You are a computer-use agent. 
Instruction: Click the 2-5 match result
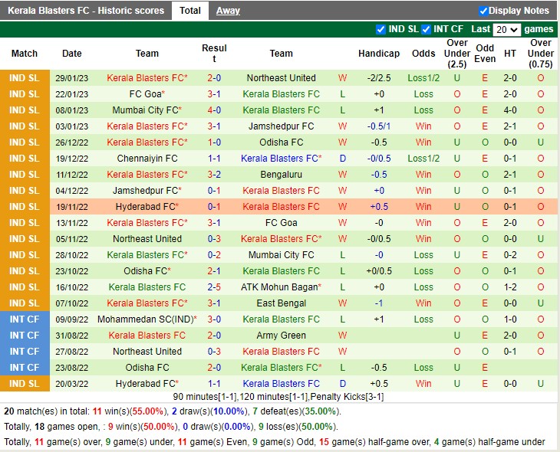point(214,287)
